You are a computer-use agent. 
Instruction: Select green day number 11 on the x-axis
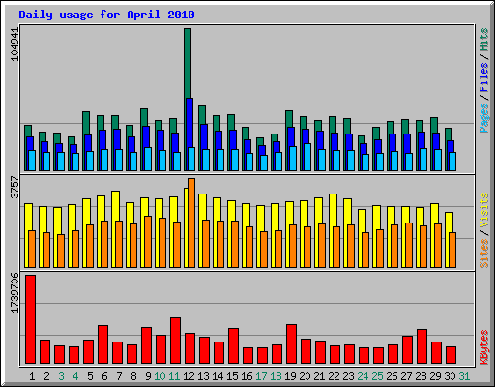174,376
